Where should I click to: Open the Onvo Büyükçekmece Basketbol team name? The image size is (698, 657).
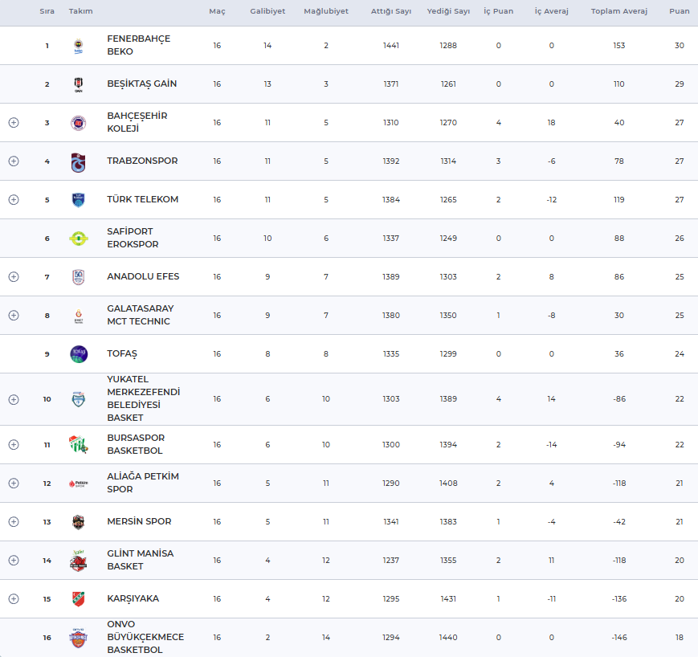coord(145,637)
